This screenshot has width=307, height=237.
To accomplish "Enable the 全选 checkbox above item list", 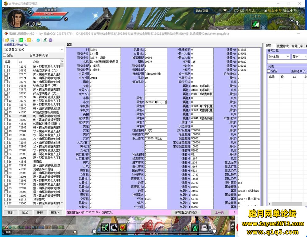I will coord(5,55).
